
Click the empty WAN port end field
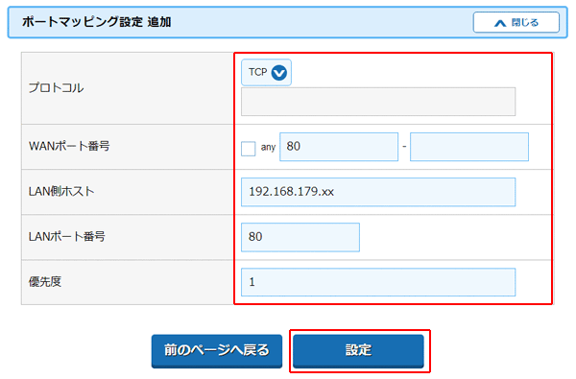[469, 147]
